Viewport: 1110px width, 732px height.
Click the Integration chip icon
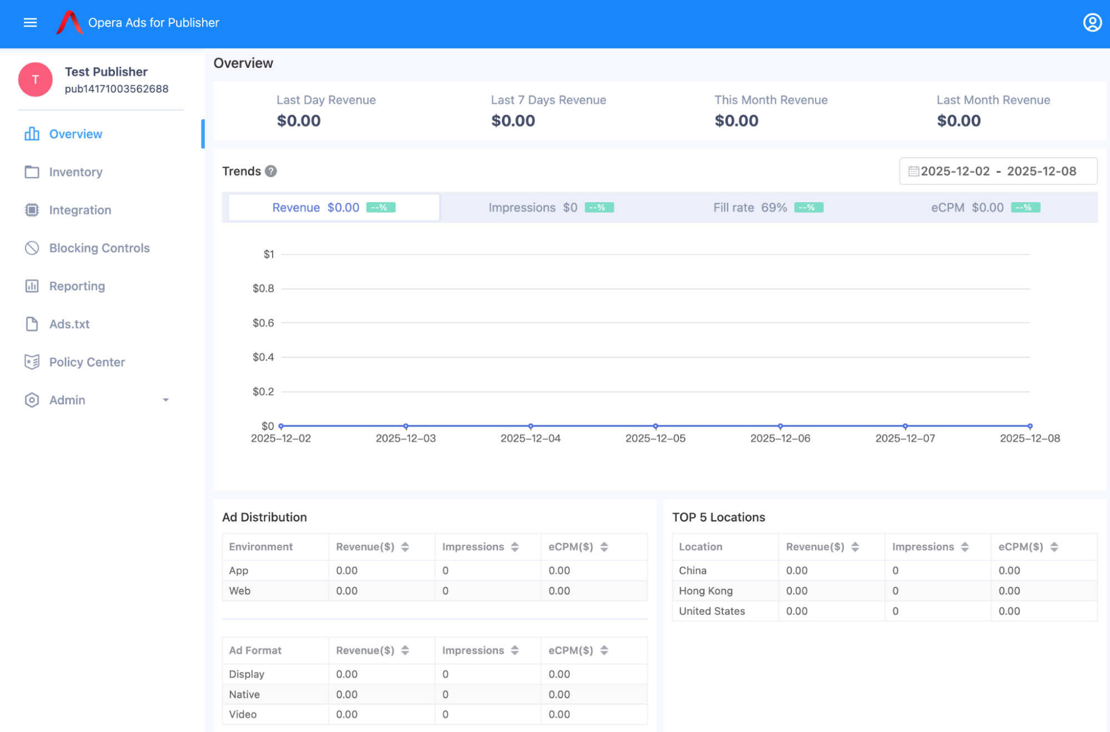tap(32, 210)
